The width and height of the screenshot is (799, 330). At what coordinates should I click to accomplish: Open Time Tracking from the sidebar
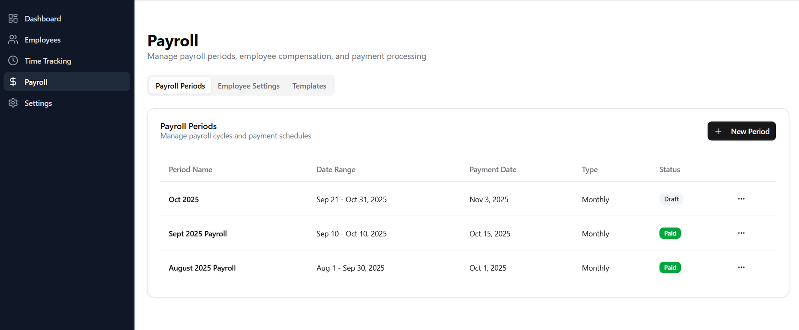point(48,61)
